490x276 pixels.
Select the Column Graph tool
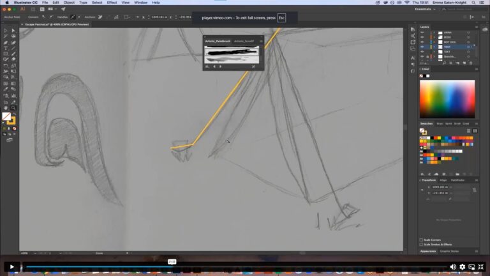(13, 96)
